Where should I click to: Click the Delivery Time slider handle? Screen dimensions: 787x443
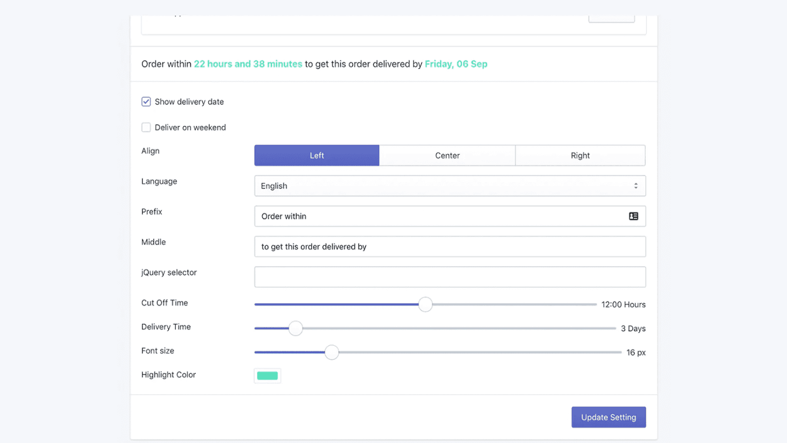tap(296, 328)
